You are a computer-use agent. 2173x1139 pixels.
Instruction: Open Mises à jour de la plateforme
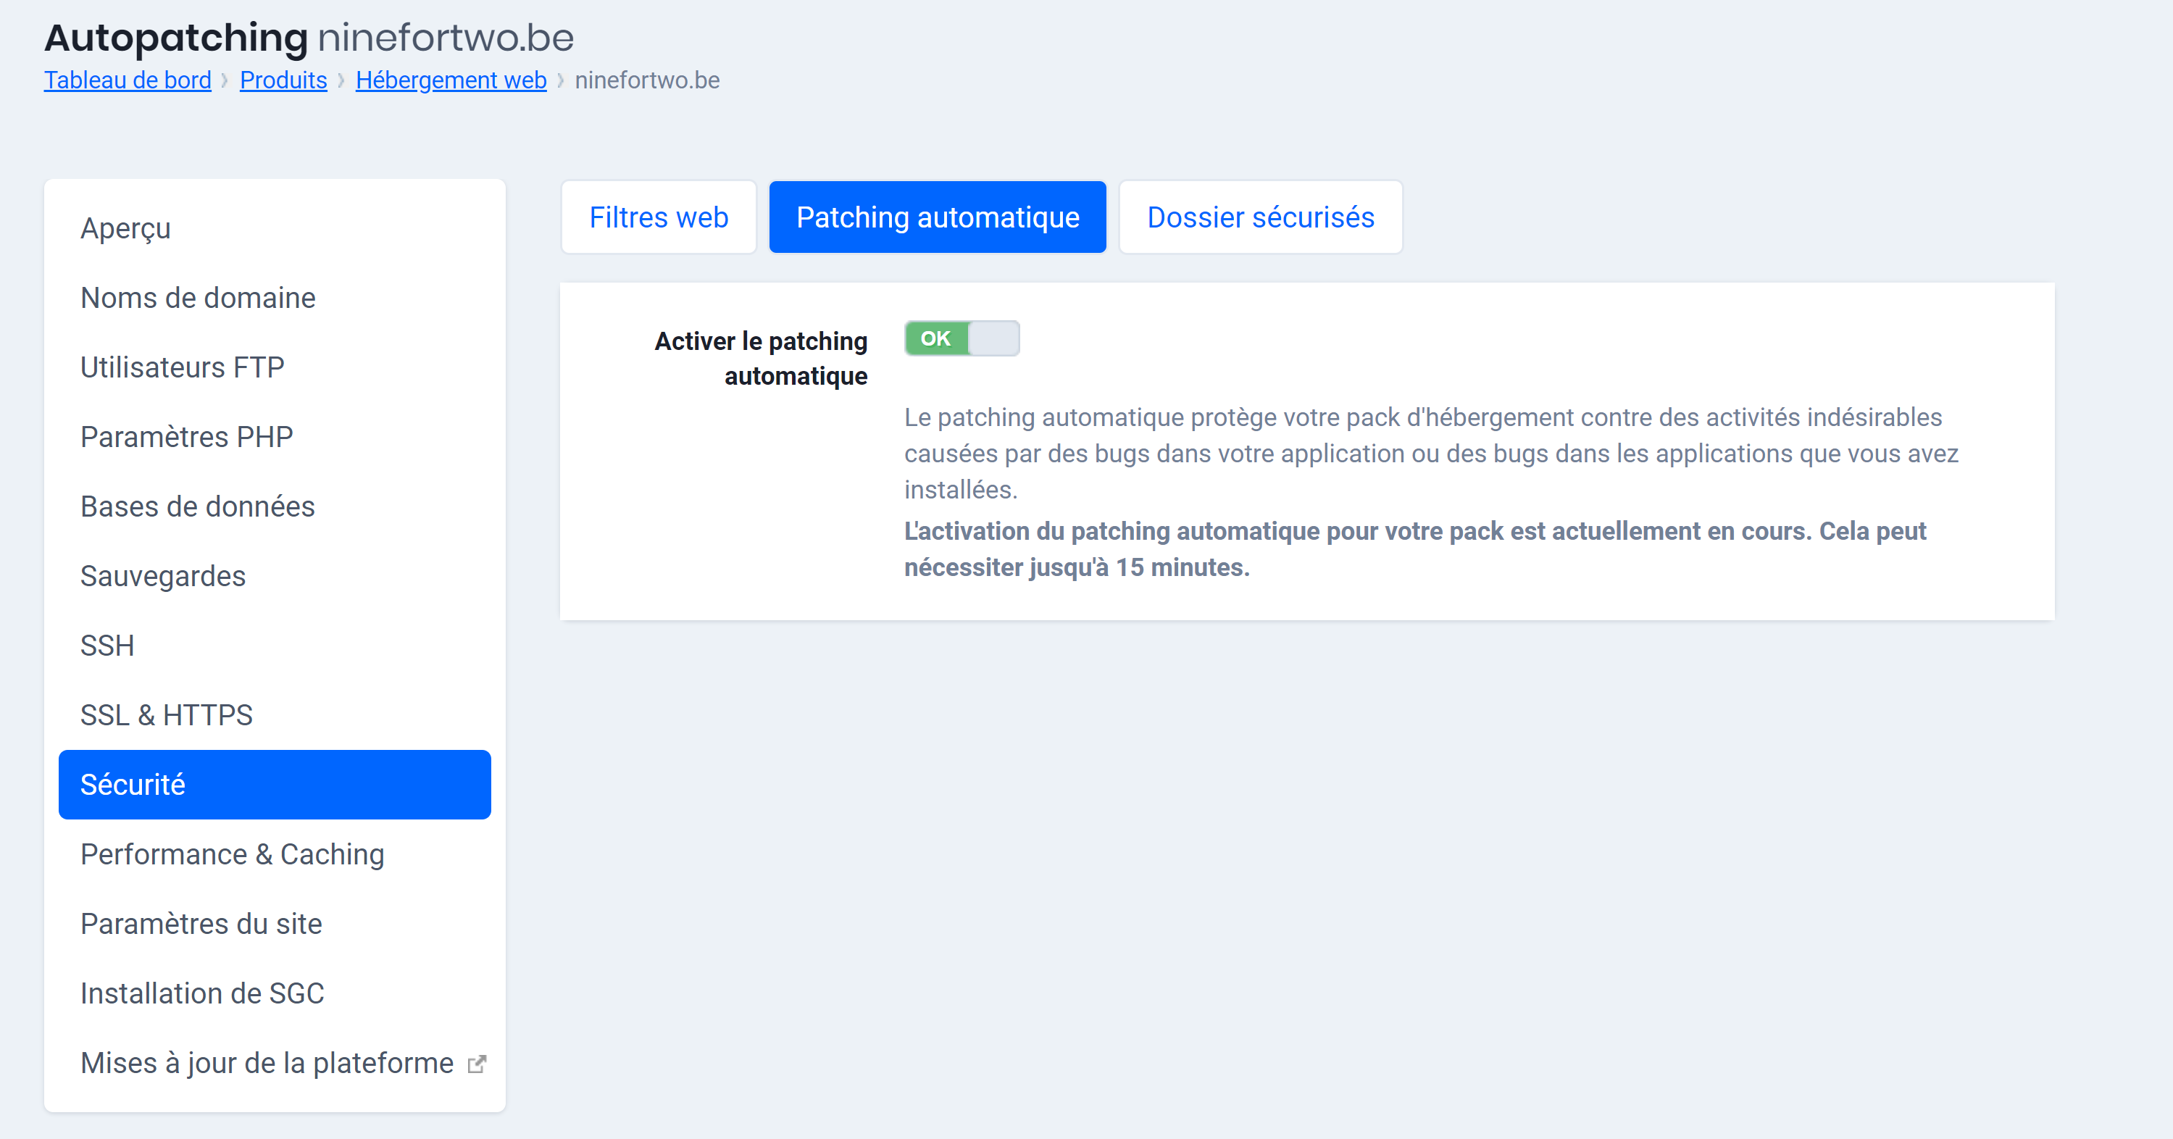(x=266, y=1062)
